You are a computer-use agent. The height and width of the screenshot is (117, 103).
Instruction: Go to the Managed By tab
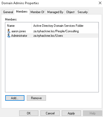55,12
